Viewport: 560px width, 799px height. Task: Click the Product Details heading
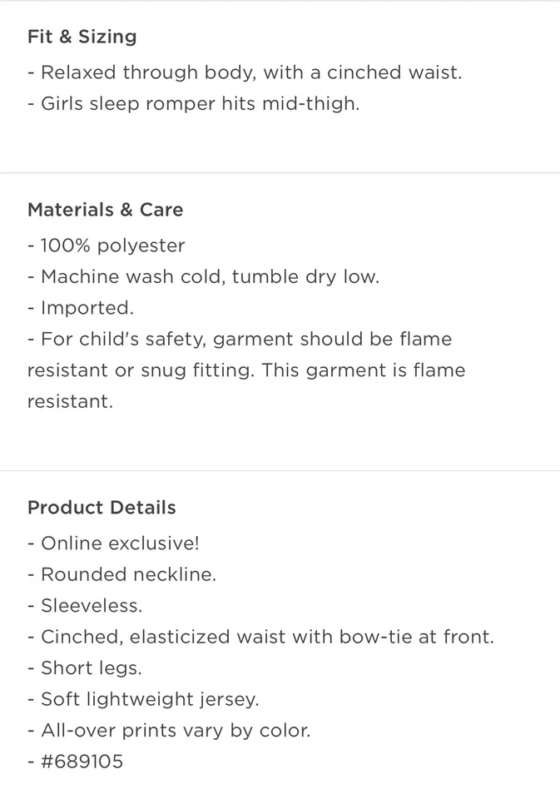102,508
